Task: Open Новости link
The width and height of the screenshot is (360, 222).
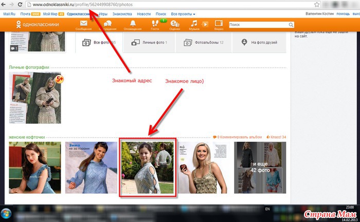Action: click(143, 14)
